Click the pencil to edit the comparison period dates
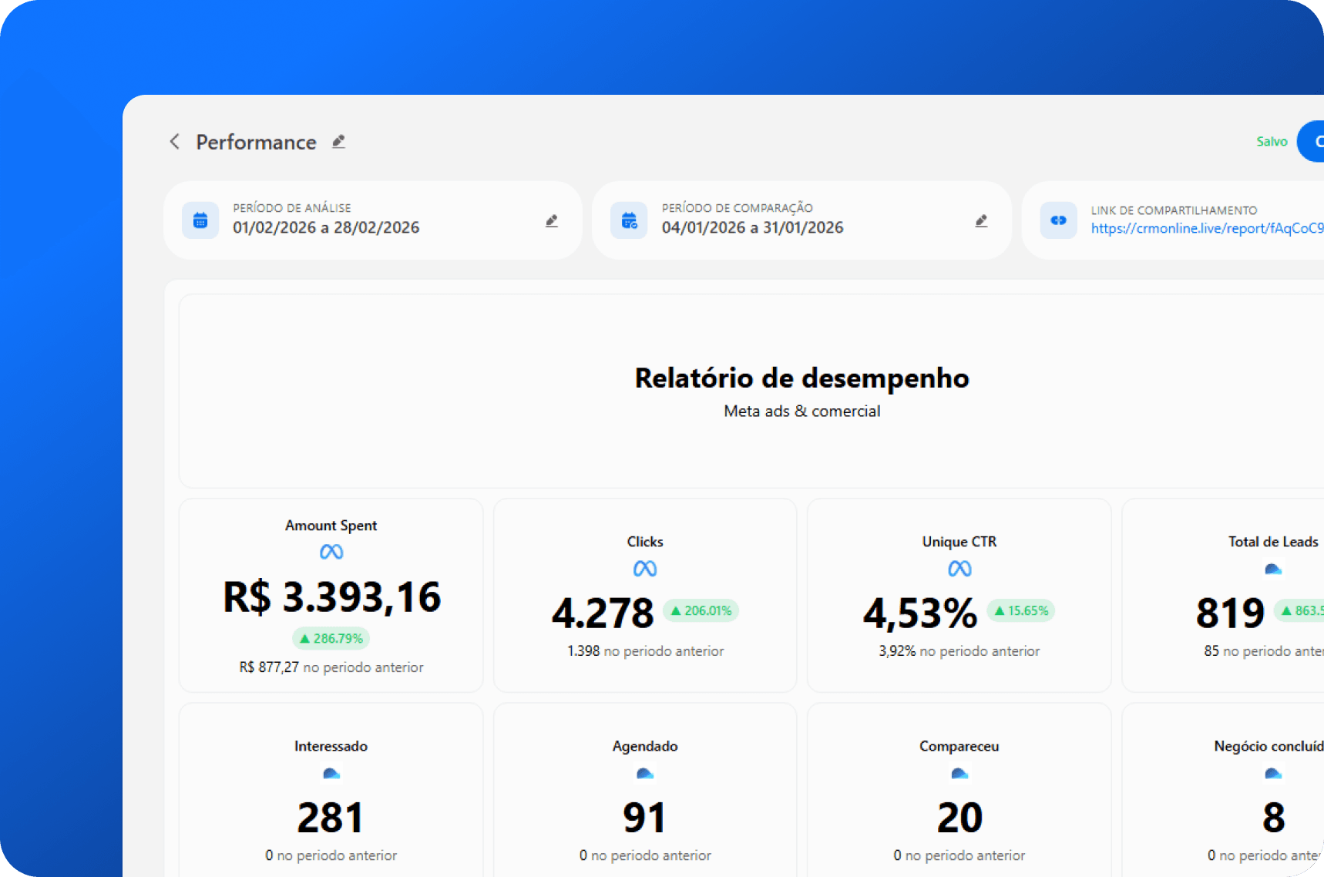1324x877 pixels. coord(981,220)
